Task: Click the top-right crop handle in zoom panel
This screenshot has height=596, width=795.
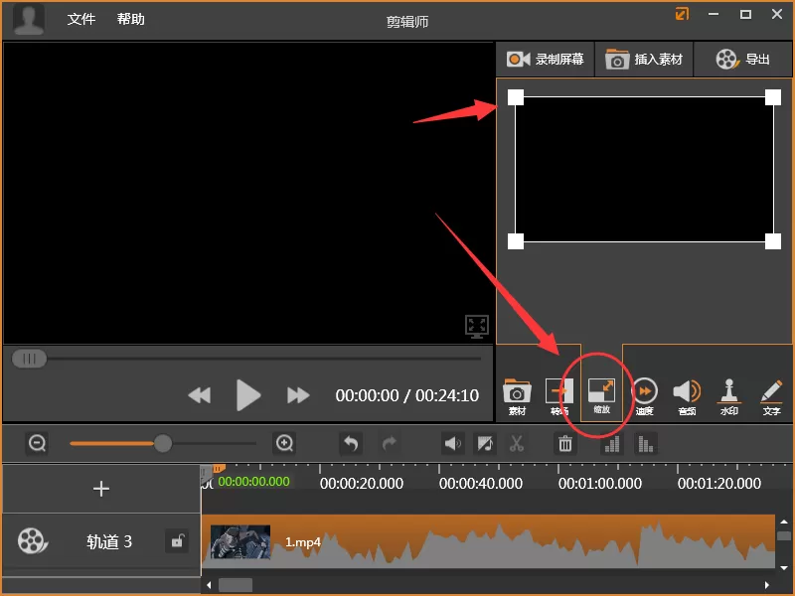Action: point(773,97)
